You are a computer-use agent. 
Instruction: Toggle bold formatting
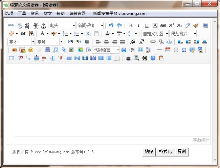[131, 25]
